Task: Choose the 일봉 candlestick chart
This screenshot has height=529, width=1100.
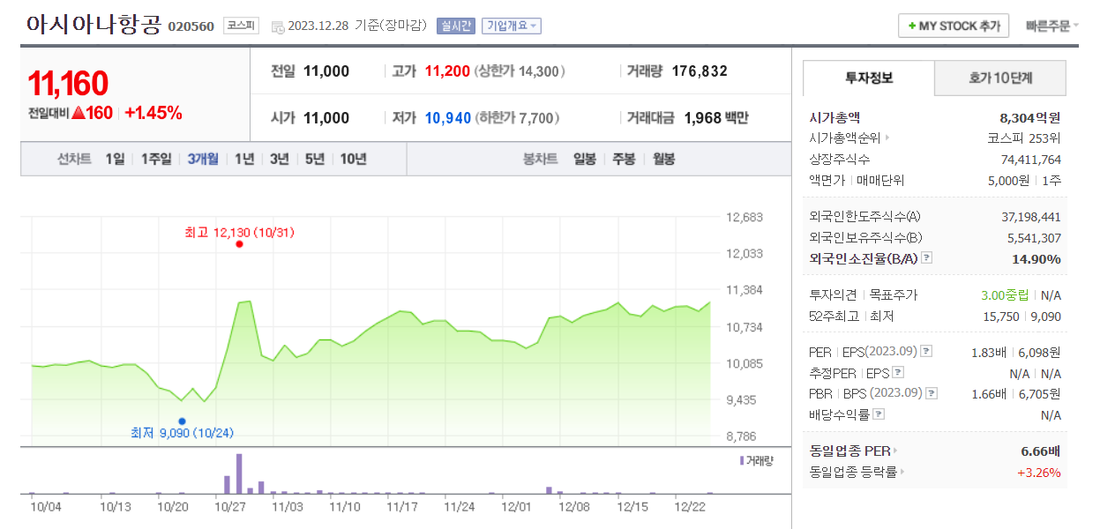Action: coord(584,159)
